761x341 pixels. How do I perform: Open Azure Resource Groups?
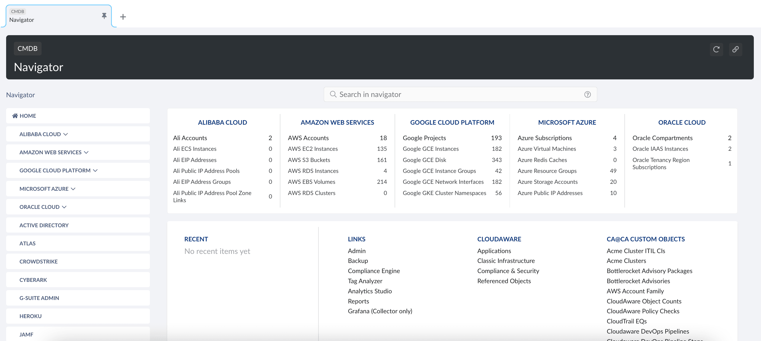[x=547, y=171]
